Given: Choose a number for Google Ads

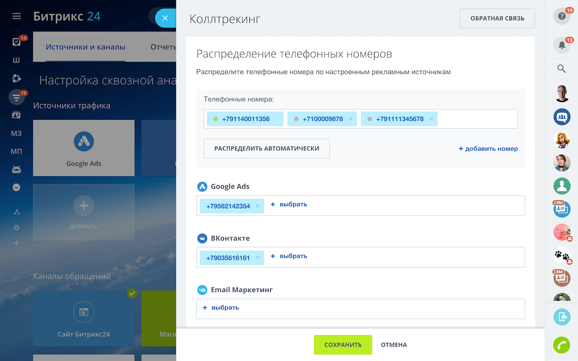Looking at the screenshot, I should [289, 205].
